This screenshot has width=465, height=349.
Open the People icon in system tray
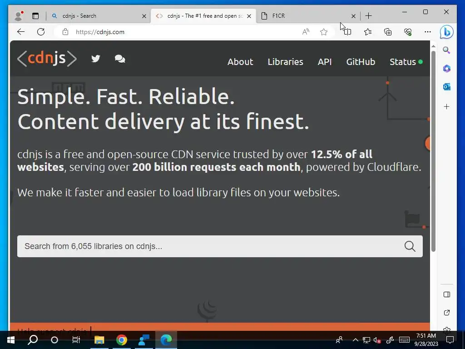pos(339,340)
